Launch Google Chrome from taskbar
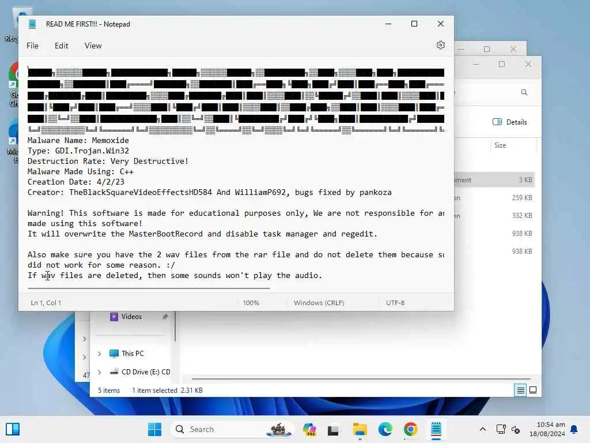 pyautogui.click(x=410, y=429)
